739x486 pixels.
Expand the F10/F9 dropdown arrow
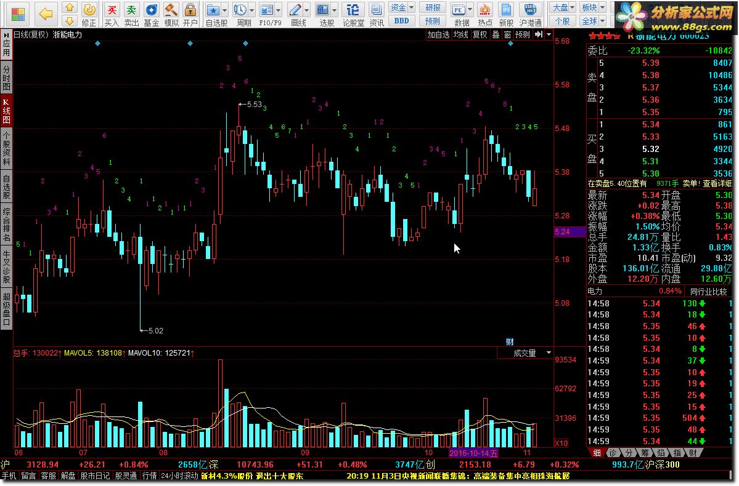278,10
